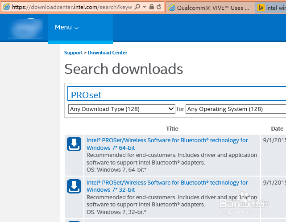Switch to the Qualcomm VIVE Uses tab

click(x=210, y=8)
